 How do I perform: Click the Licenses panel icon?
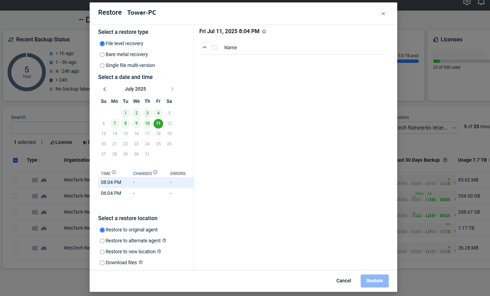click(x=436, y=40)
